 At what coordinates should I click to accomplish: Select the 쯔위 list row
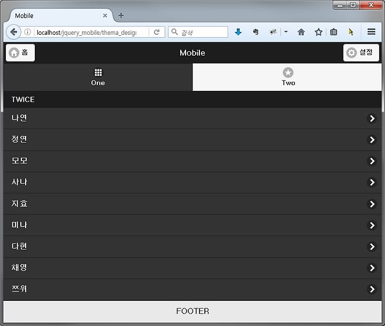[192, 289]
